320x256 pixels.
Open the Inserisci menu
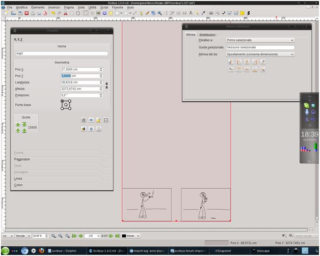pyautogui.click(x=54, y=7)
